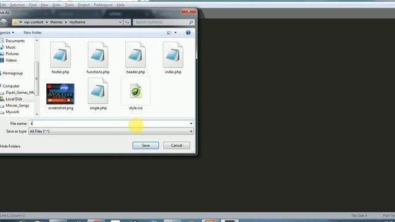Open the View menu in Sublime Text
Viewport: 395px width, 222px height.
click(44, 5)
